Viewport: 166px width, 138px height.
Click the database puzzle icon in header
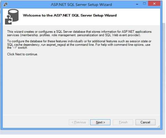pos(12,16)
